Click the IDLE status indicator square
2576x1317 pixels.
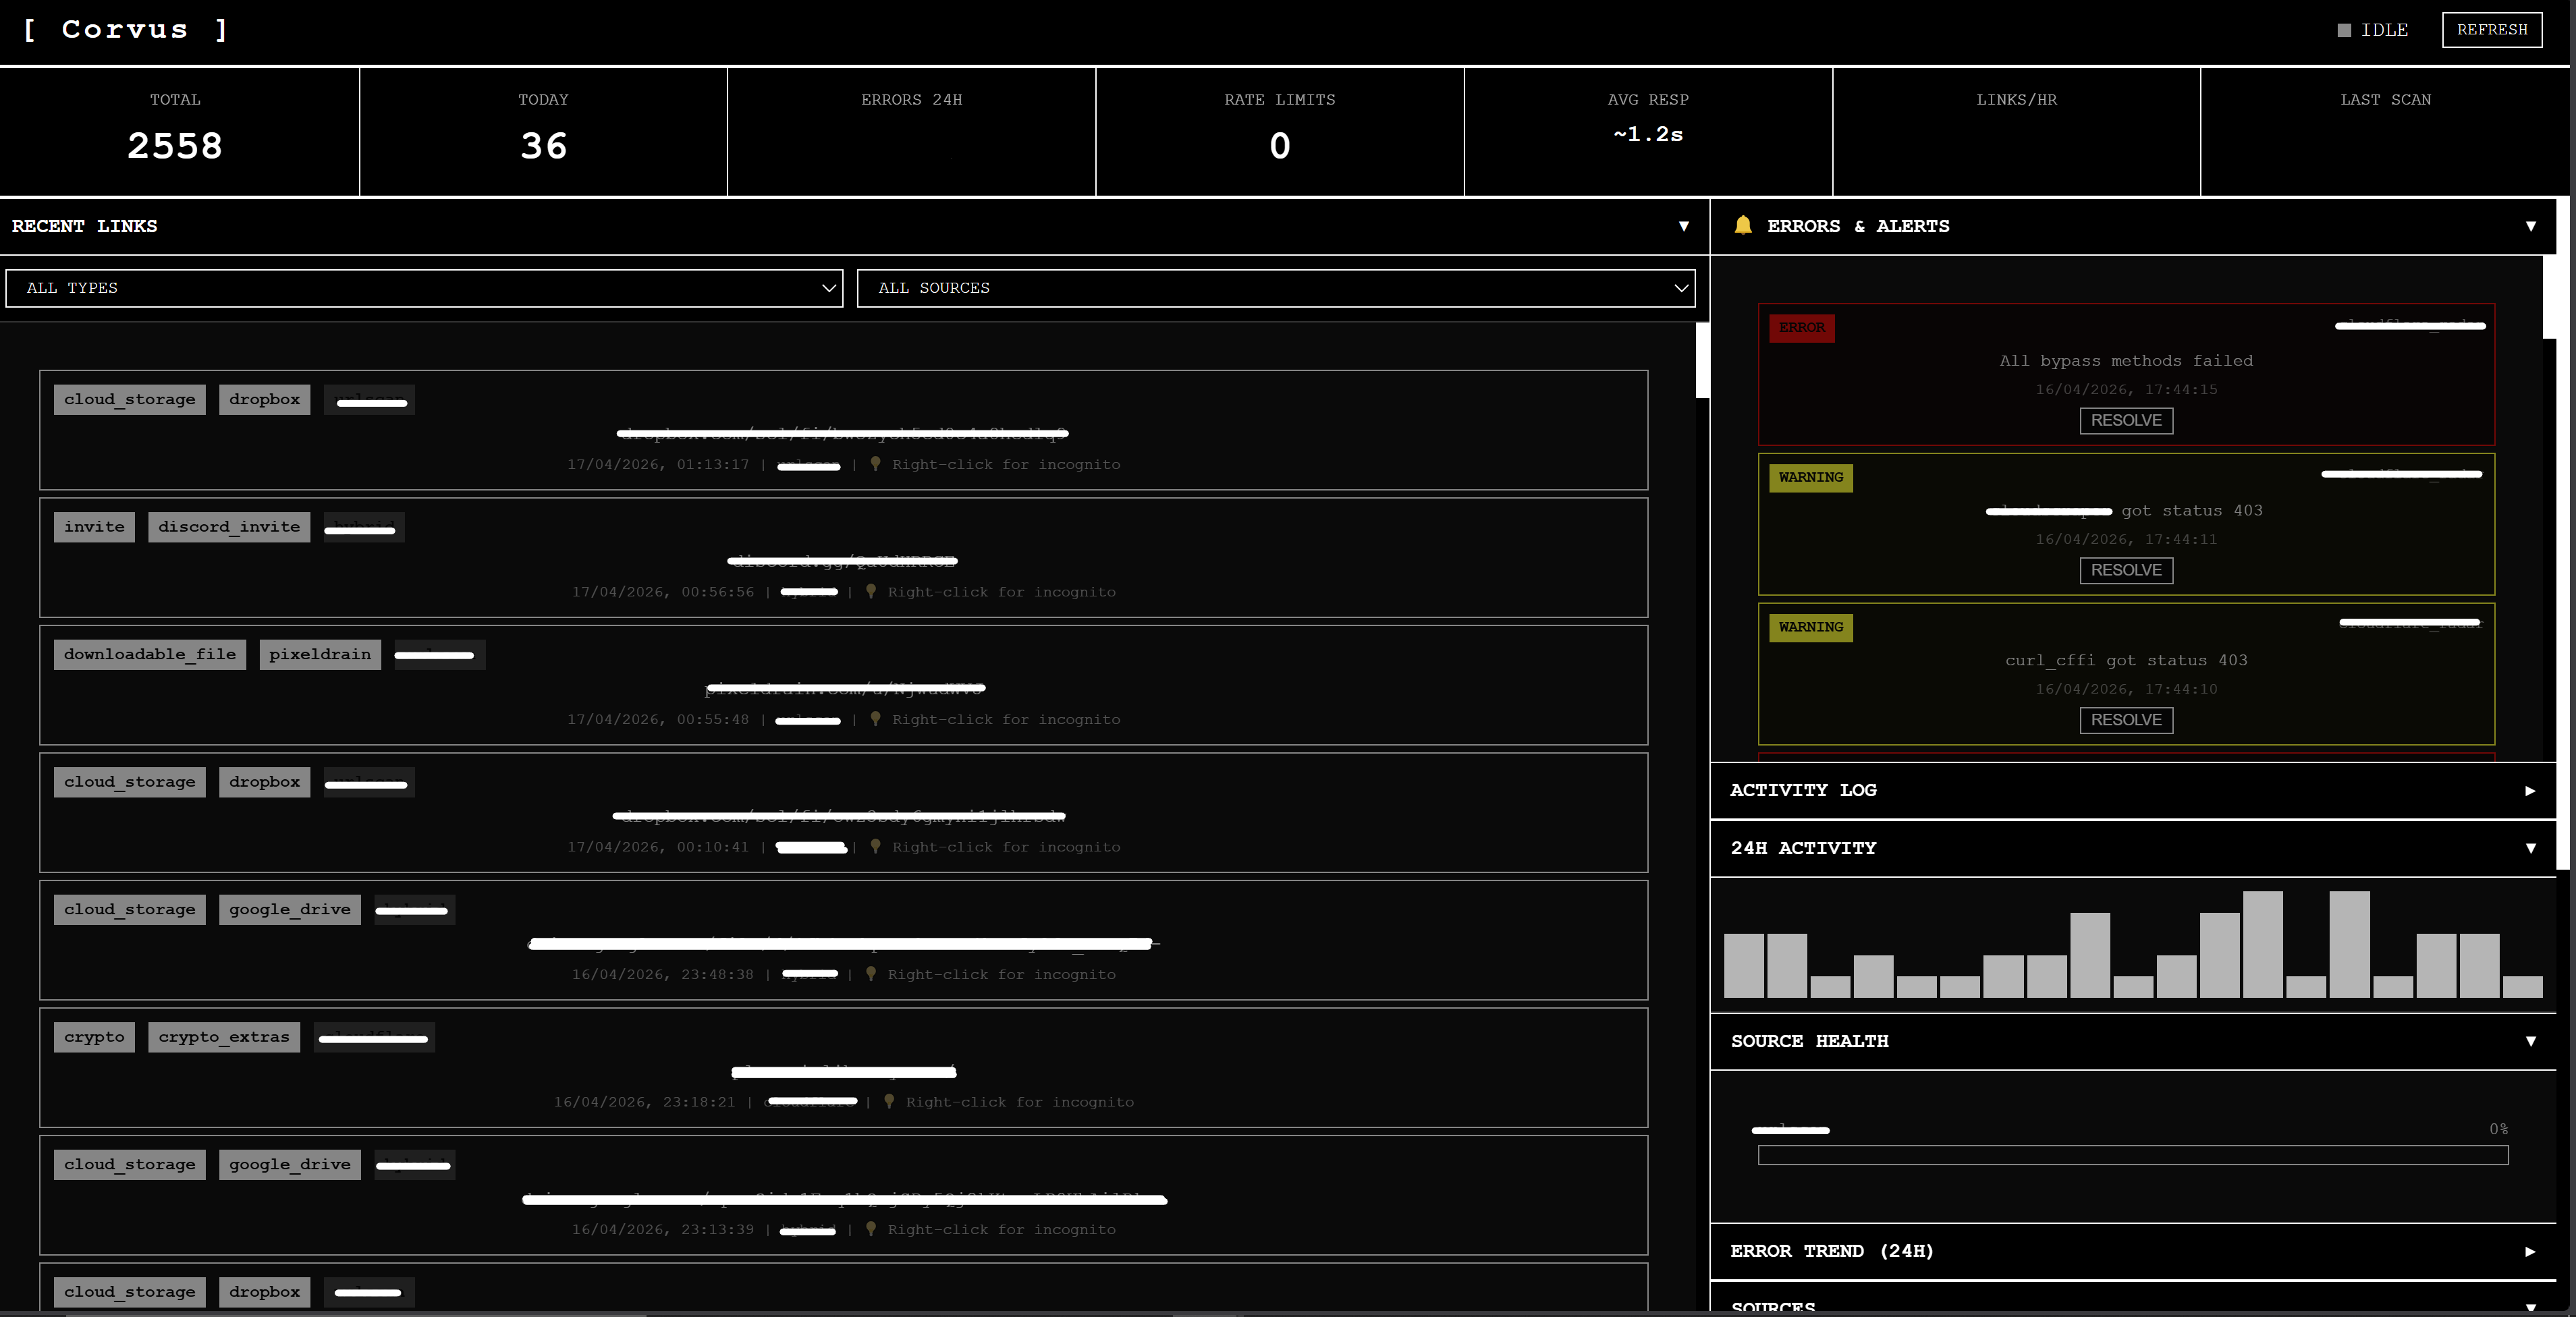point(2344,30)
